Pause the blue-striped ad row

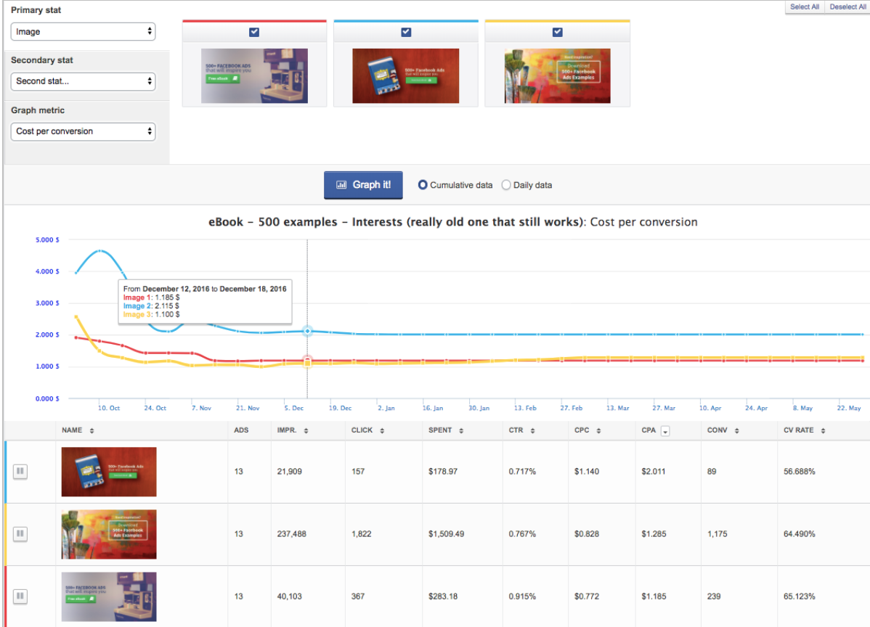pyautogui.click(x=20, y=471)
